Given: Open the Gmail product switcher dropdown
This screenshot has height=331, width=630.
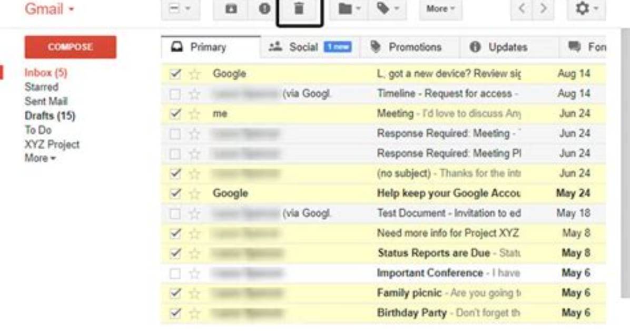Looking at the screenshot, I should click(50, 8).
